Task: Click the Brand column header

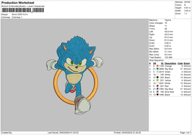Action: click(187, 63)
